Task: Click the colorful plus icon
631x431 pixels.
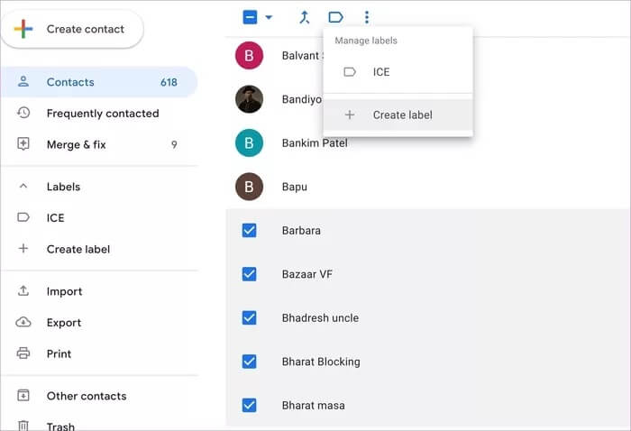Action: click(23, 29)
